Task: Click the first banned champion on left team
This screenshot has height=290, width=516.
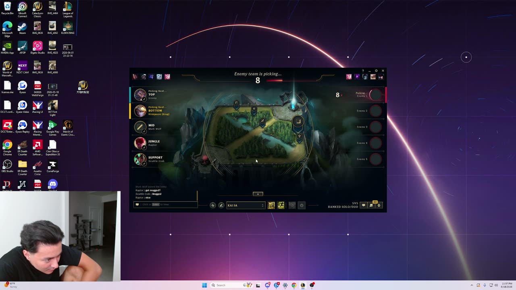Action: [135, 77]
